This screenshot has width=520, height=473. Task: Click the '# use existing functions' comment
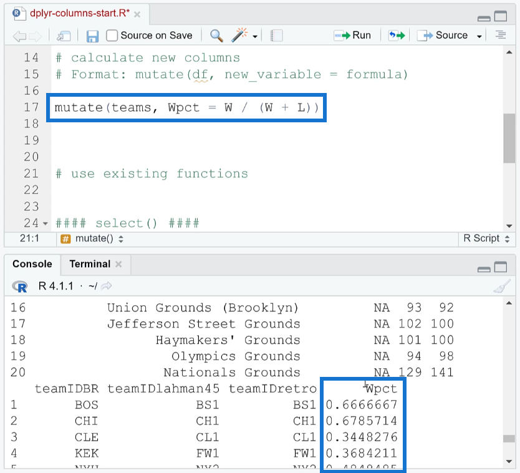[152, 173]
